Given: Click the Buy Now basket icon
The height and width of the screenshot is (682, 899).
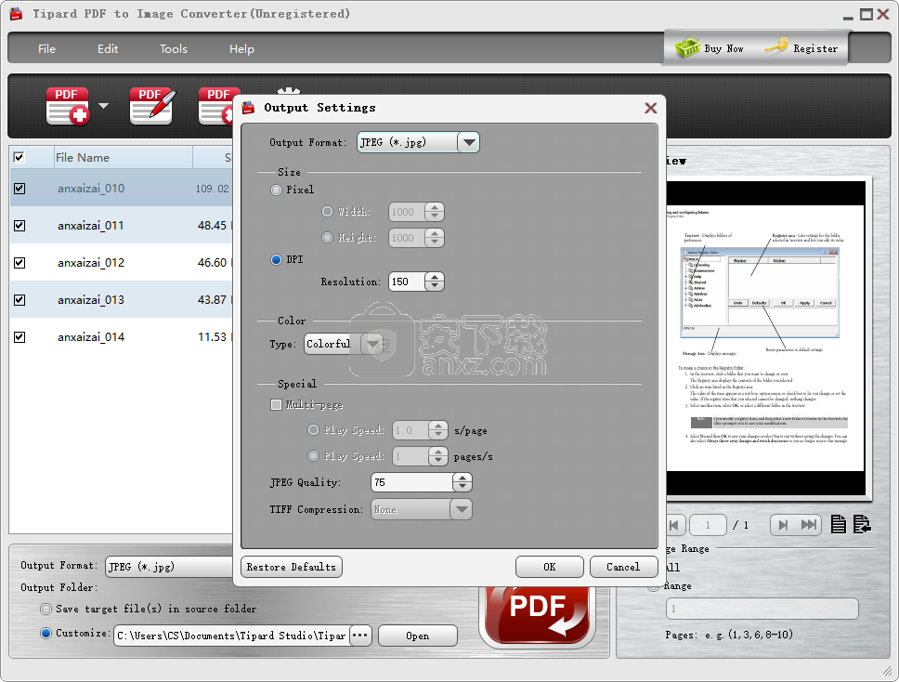Looking at the screenshot, I should coord(687,47).
